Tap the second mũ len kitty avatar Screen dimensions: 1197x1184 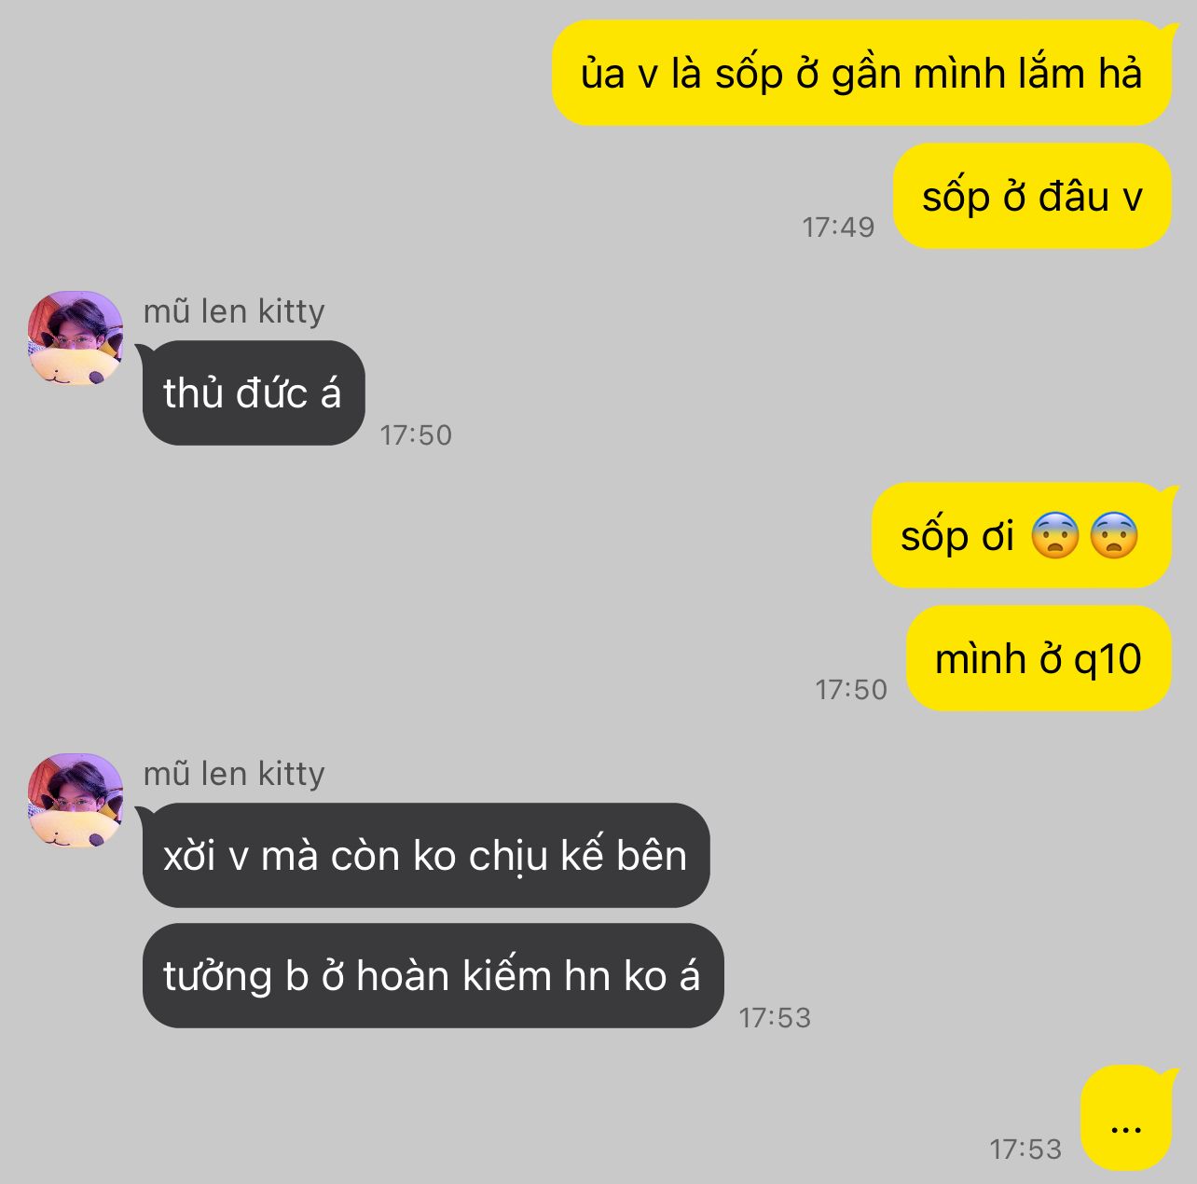[x=76, y=800]
